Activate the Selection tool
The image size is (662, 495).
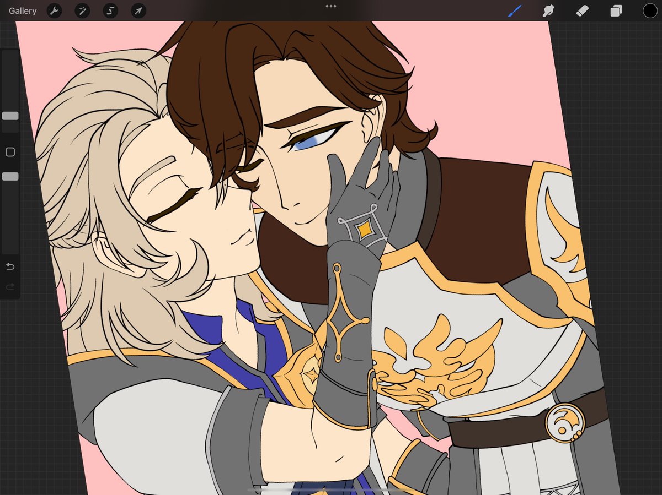click(110, 10)
